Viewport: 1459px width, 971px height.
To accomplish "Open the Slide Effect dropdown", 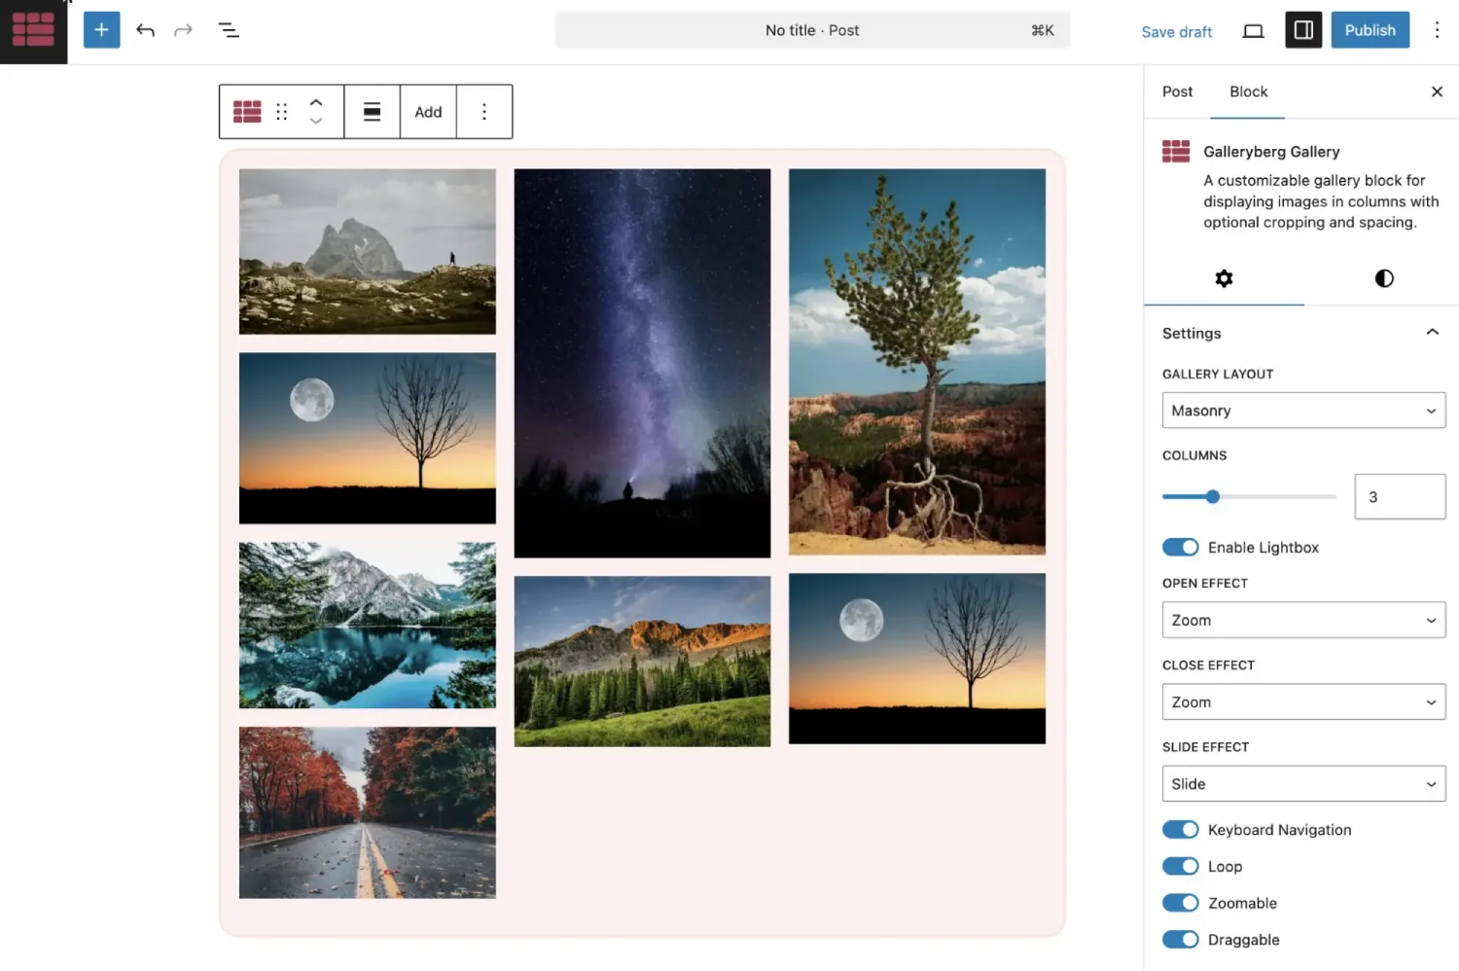I will 1303,784.
